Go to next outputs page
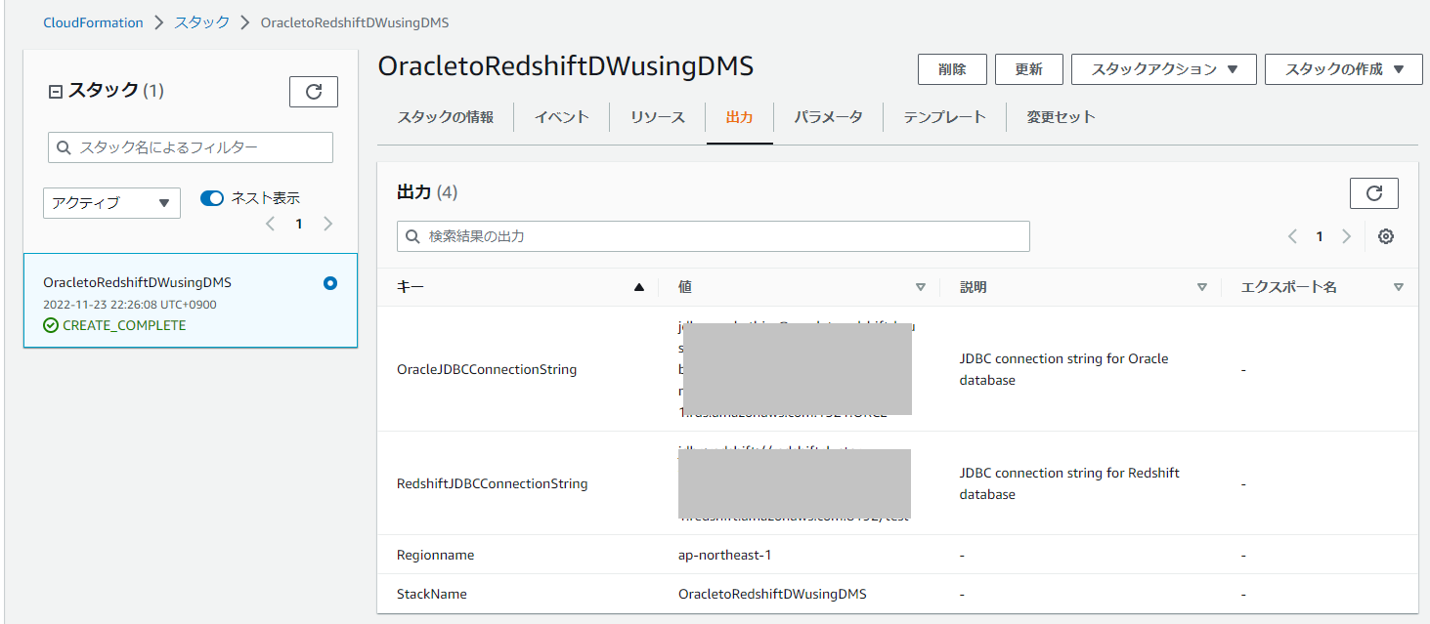The height and width of the screenshot is (624, 1430). pyautogui.click(x=1346, y=236)
